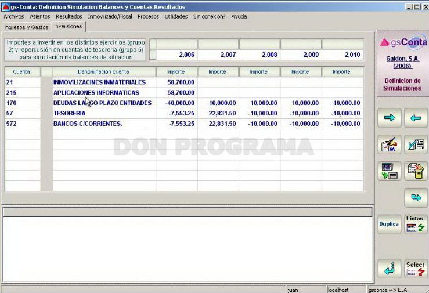Open the Utilidades menu
The width and height of the screenshot is (429, 293).
click(176, 16)
